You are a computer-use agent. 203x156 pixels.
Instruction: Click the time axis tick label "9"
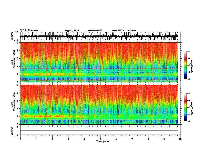[x=164, y=139]
